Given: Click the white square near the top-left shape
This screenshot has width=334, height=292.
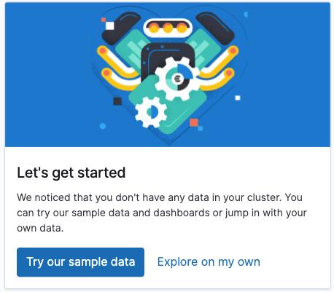Looking at the screenshot, I should pyautogui.click(x=110, y=25).
